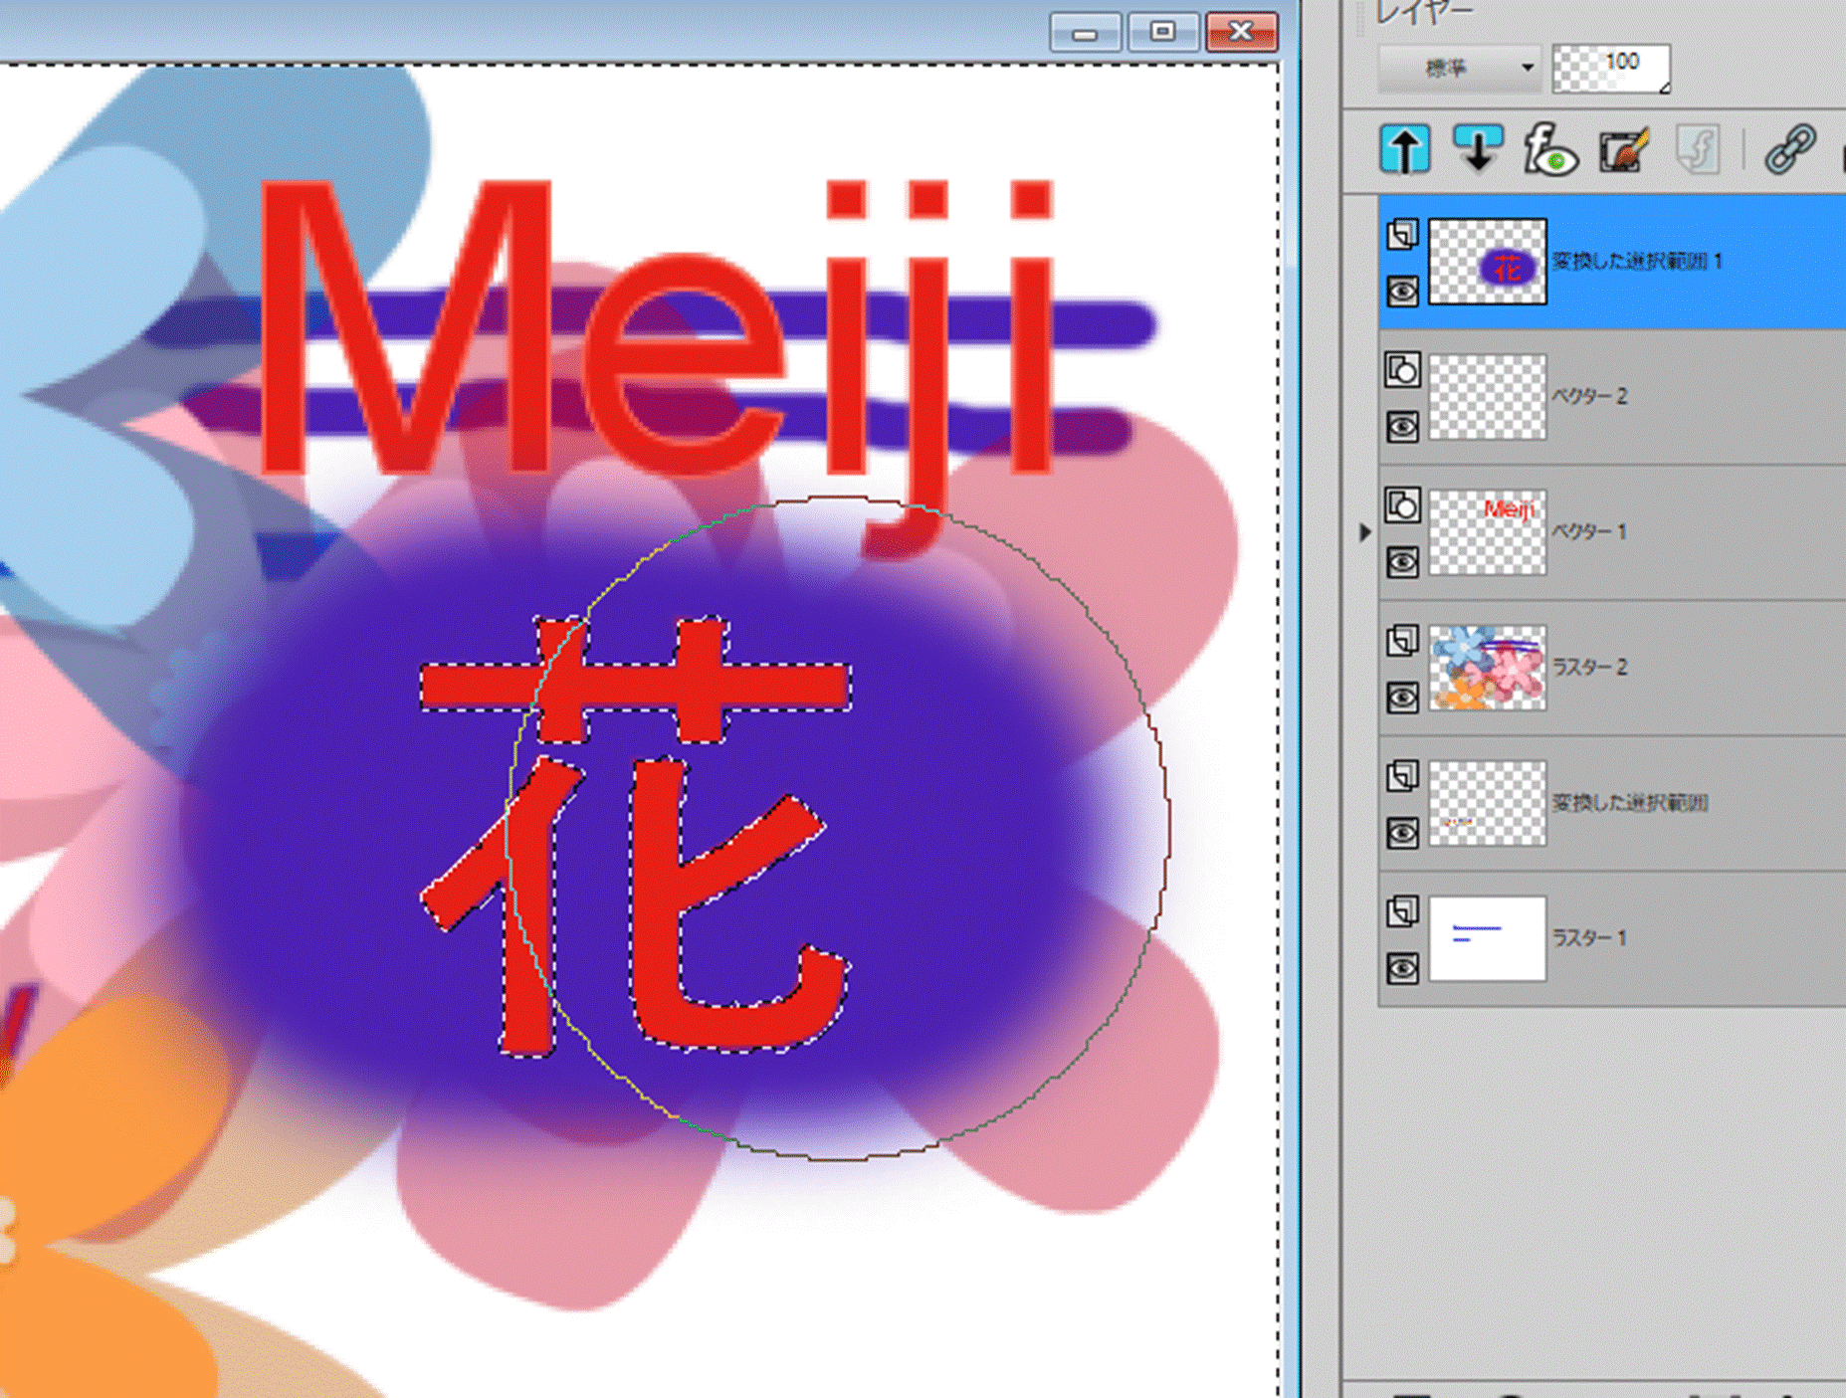The width and height of the screenshot is (1846, 1398).
Task: Hide the ラスター 1 layer
Action: point(1402,968)
